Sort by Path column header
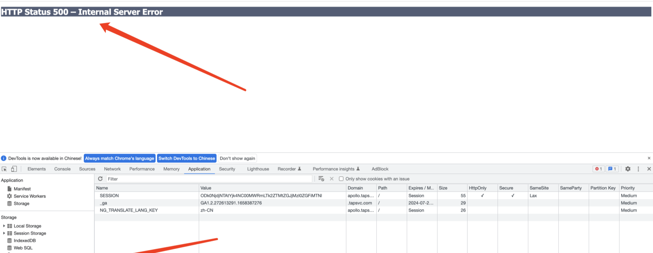 [392, 188]
